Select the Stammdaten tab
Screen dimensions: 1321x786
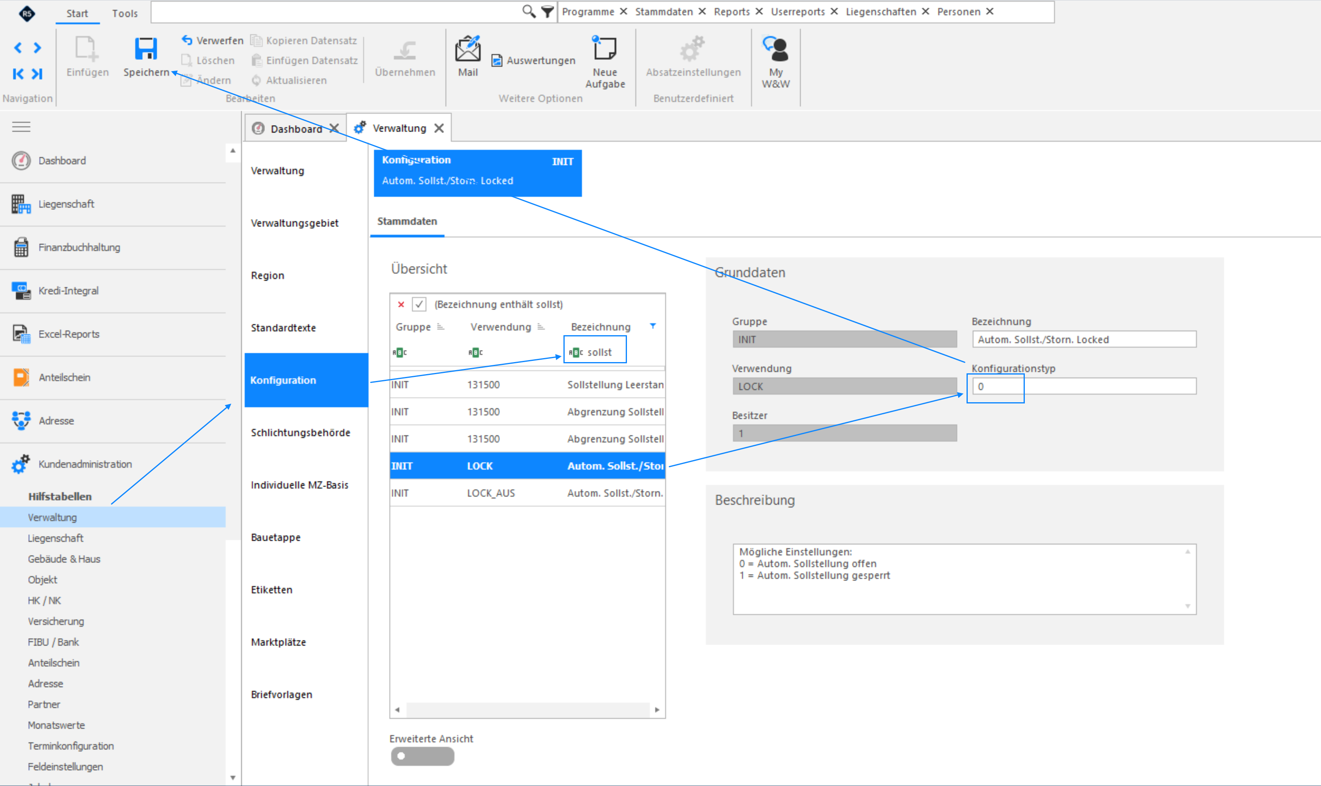tap(407, 222)
